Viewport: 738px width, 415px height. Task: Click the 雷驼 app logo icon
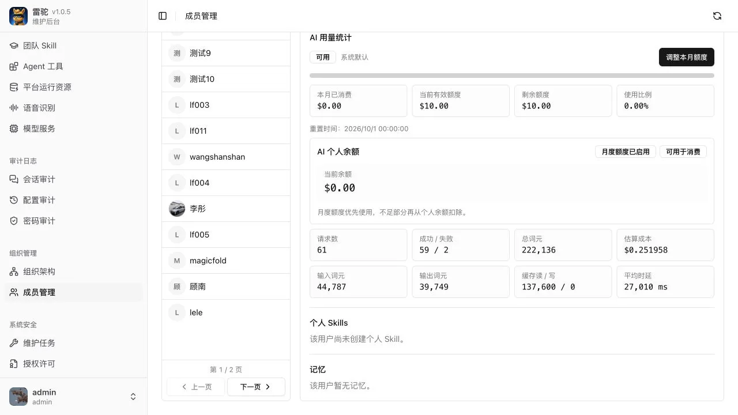[18, 16]
